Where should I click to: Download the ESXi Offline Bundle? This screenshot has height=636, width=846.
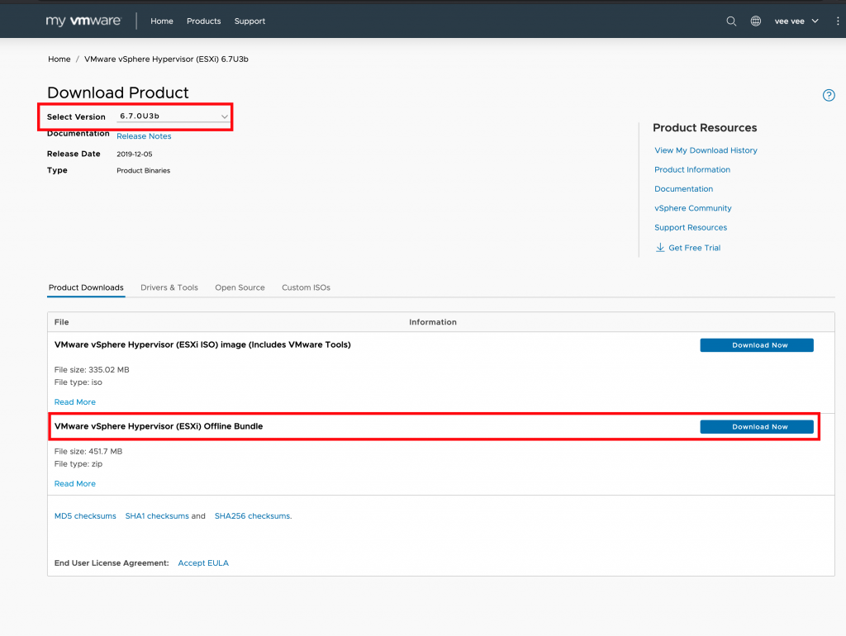tap(756, 427)
